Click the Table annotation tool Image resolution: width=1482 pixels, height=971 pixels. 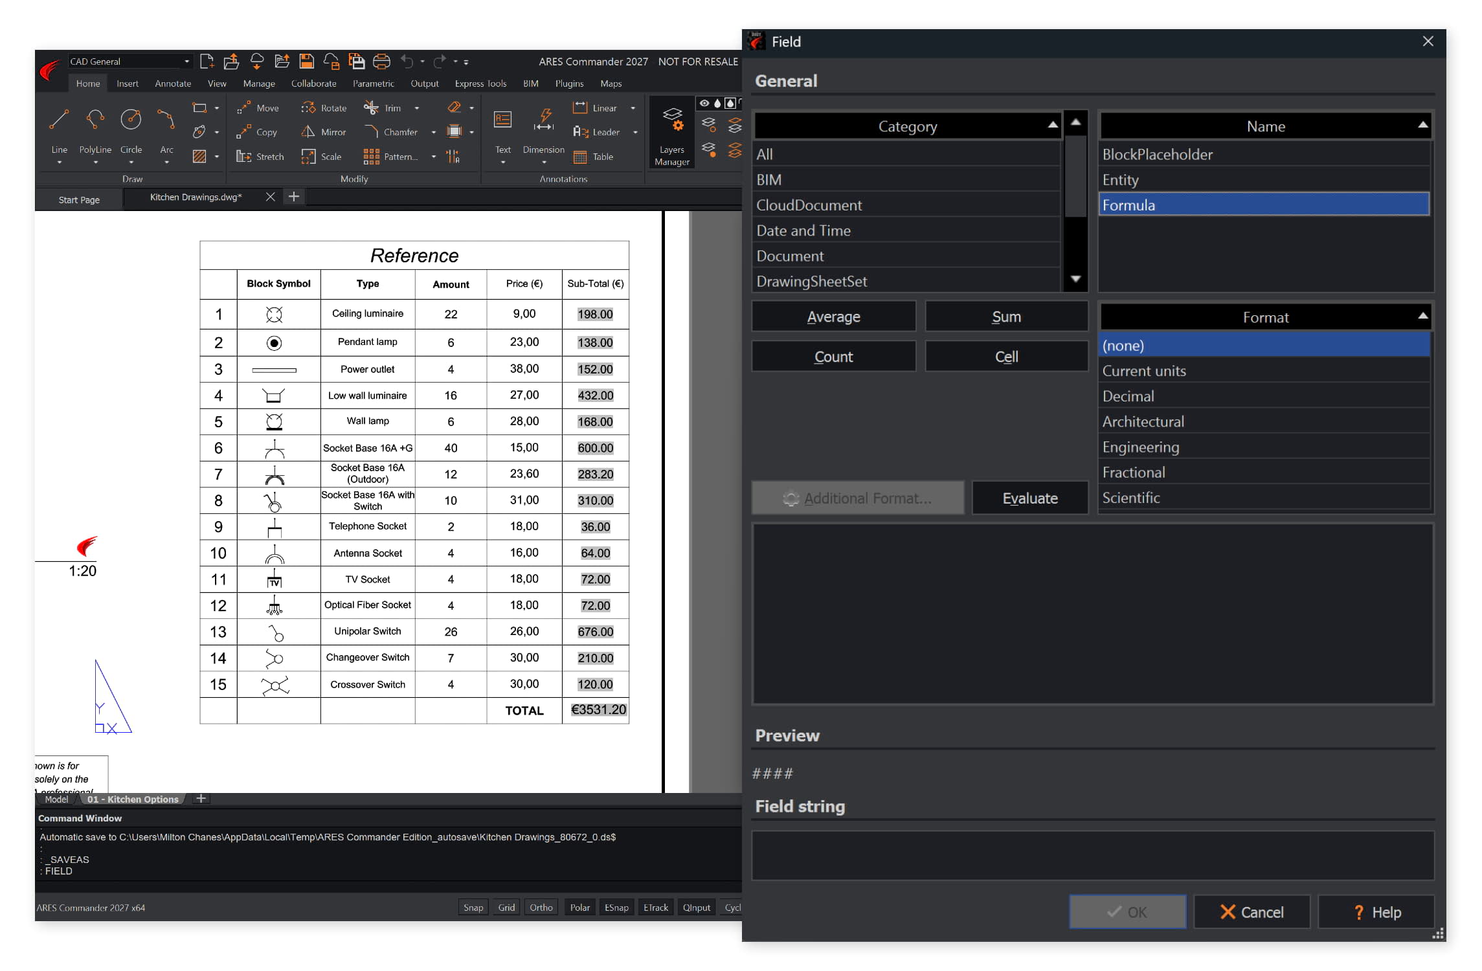tap(593, 157)
